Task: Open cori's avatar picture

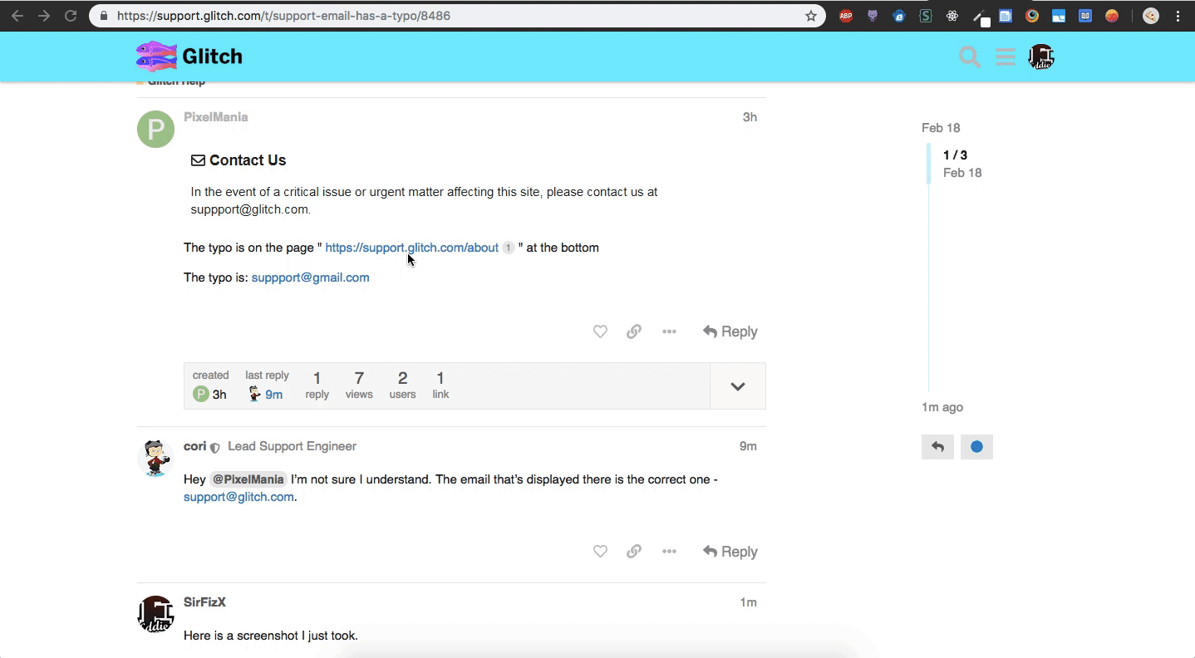Action: [155, 458]
